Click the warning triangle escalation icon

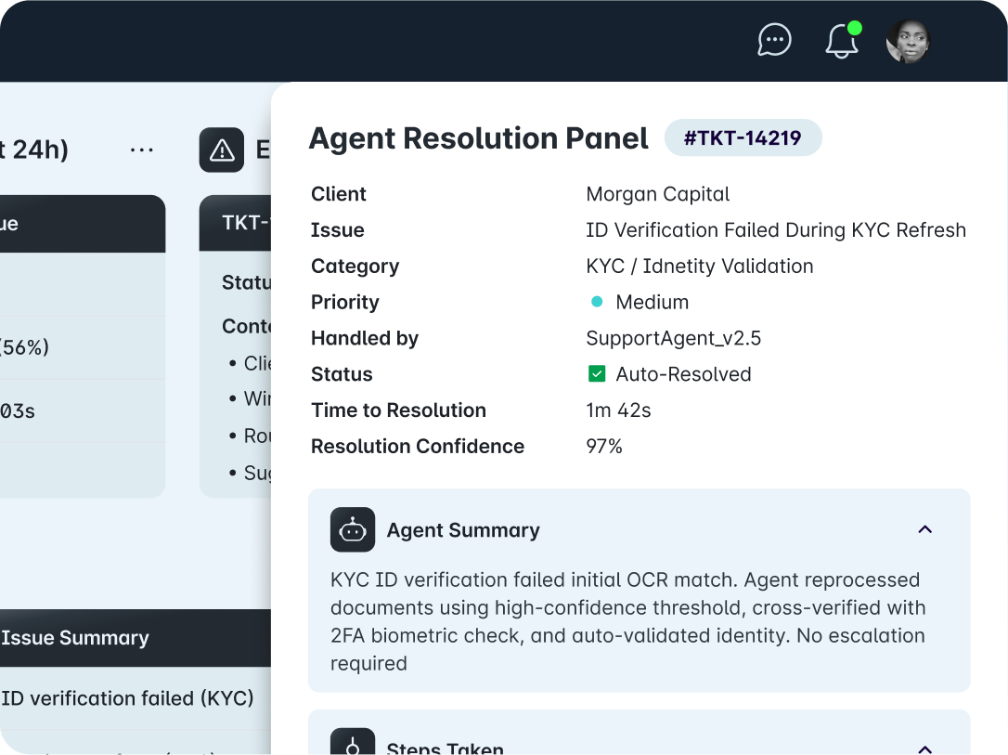(x=222, y=150)
